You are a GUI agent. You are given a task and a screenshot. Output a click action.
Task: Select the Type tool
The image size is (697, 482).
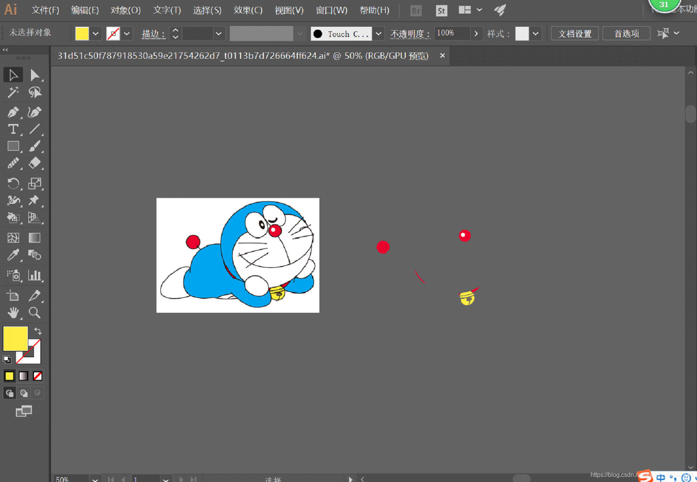[x=13, y=129]
